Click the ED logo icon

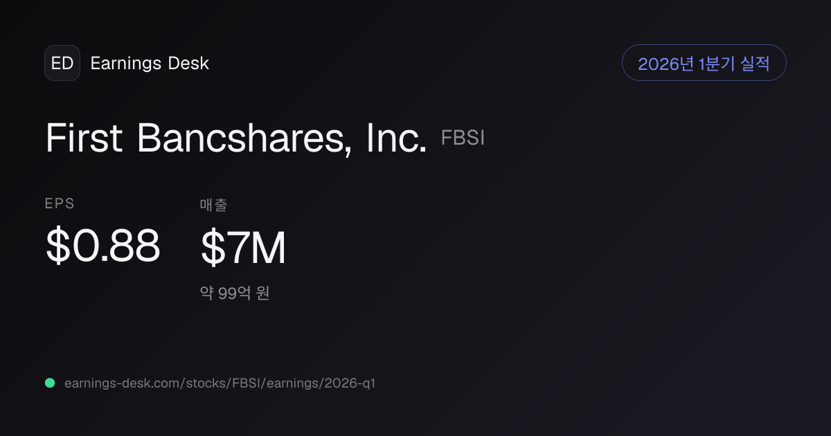[x=62, y=63]
